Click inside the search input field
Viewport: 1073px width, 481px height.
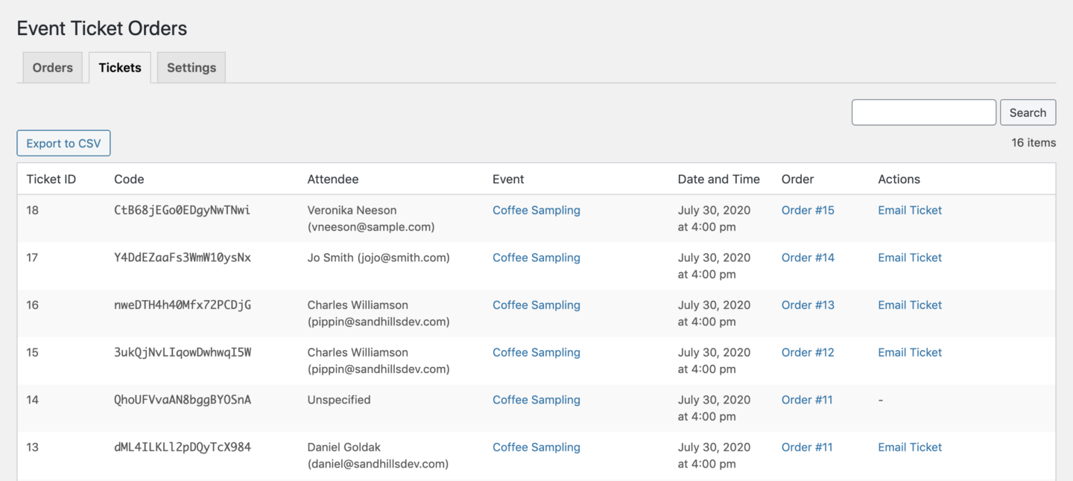[923, 112]
